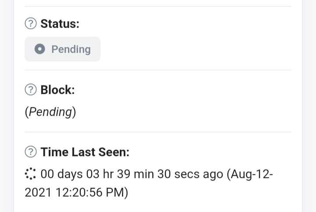316x212 pixels.
Task: Click the Aug-12- date text
Action: [x=250, y=174]
